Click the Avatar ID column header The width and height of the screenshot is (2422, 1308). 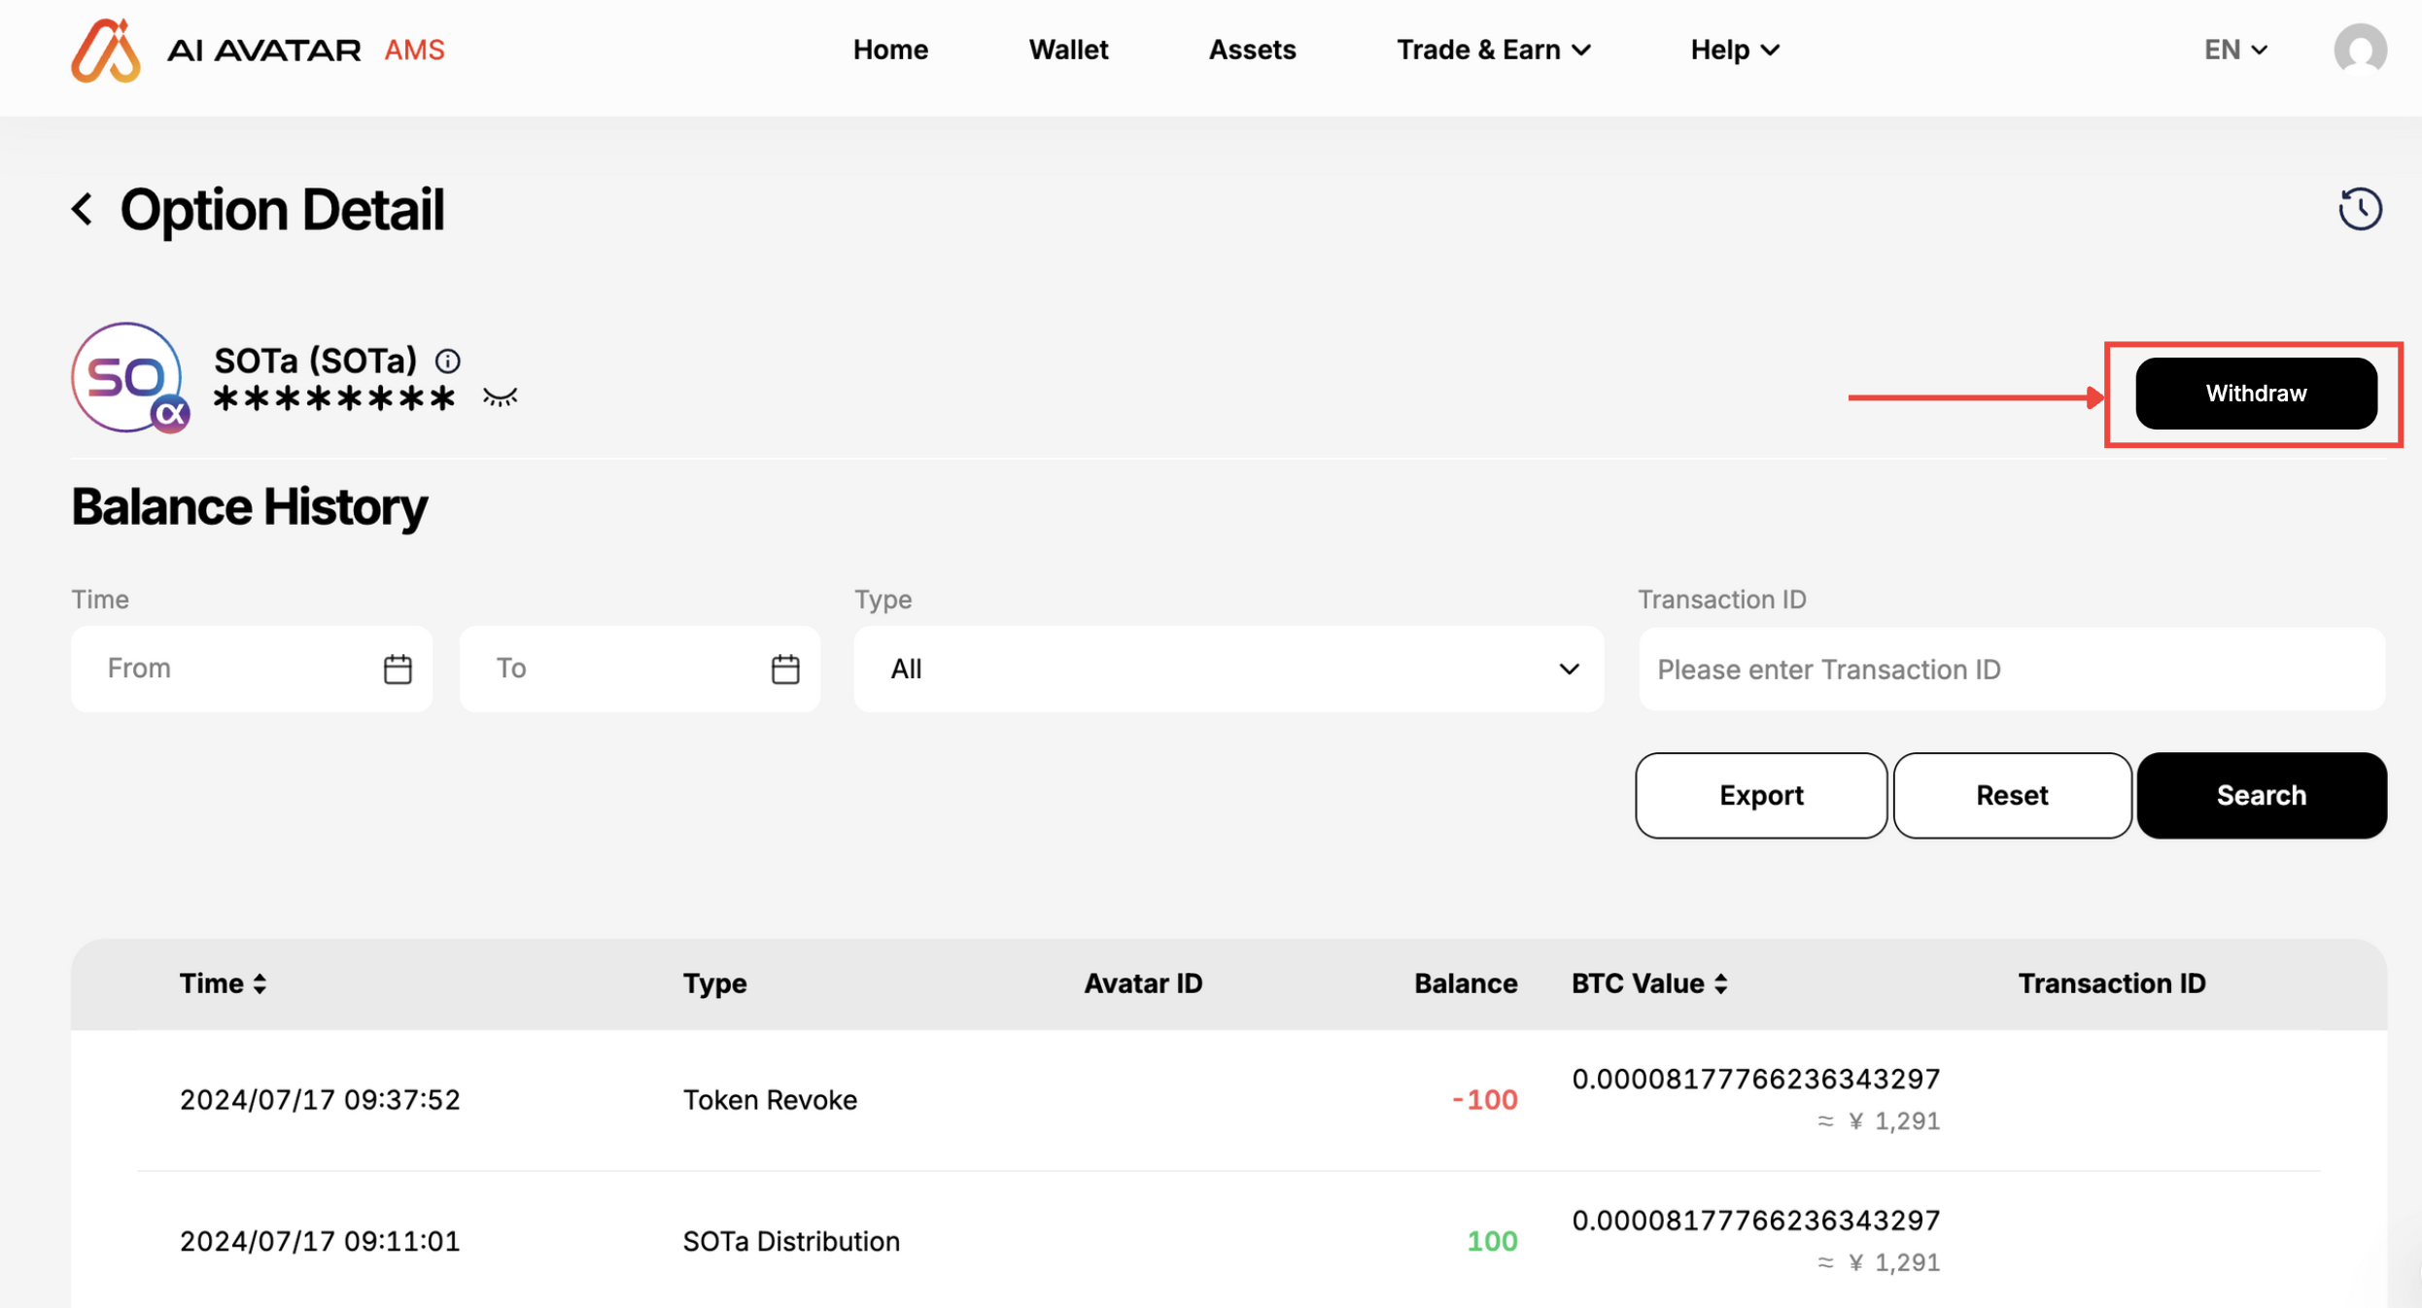1143,983
